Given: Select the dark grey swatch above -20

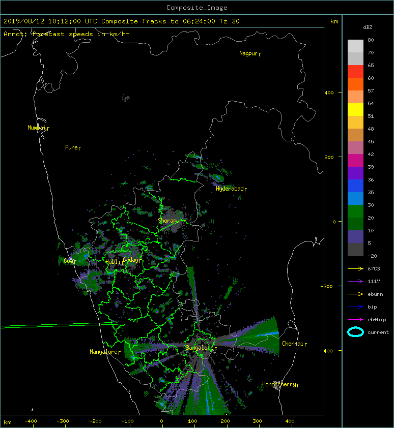Looking at the screenshot, I should (355, 250).
